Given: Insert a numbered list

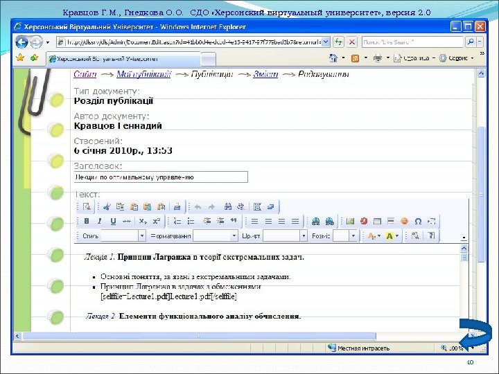Looking at the screenshot, I should tap(177, 221).
